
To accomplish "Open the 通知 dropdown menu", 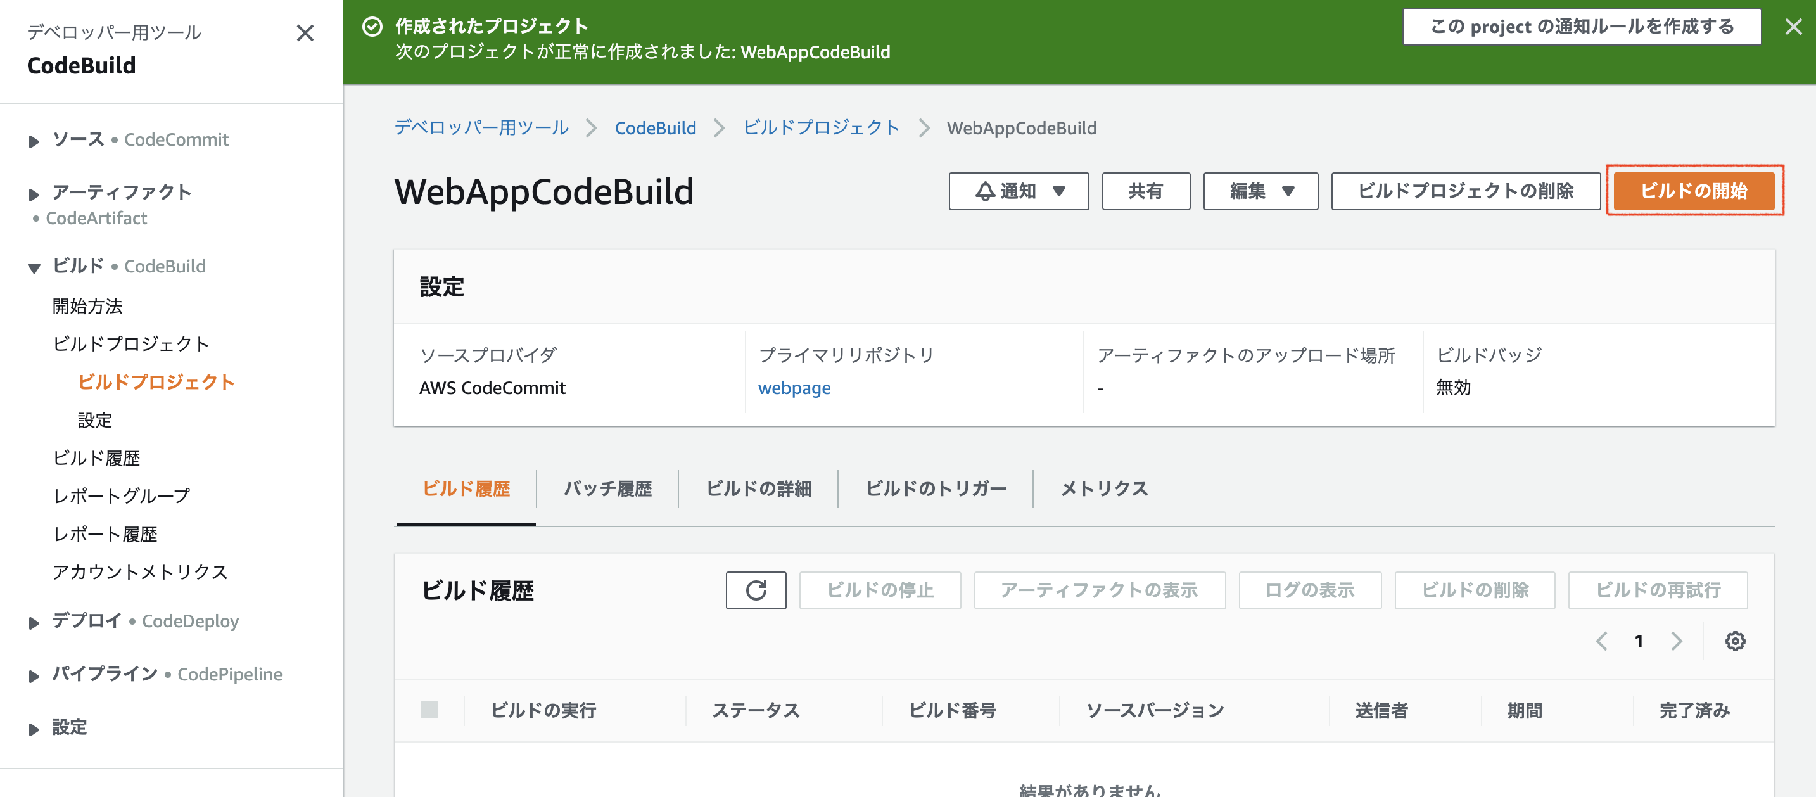I will 1019,191.
